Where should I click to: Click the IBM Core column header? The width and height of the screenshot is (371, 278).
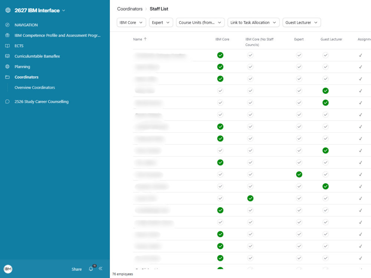coord(222,39)
